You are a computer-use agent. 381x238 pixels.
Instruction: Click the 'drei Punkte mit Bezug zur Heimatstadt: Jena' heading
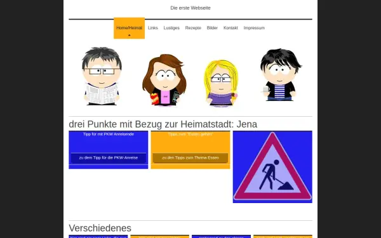coord(163,124)
